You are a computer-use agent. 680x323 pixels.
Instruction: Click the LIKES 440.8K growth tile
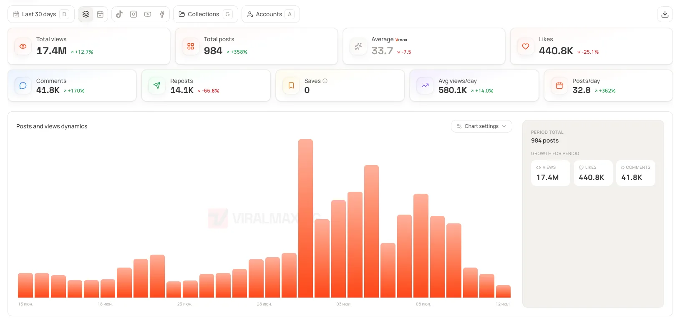pyautogui.click(x=593, y=173)
